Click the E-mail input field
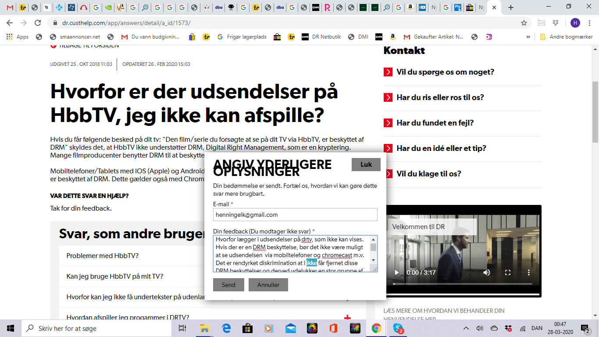 [x=295, y=215]
